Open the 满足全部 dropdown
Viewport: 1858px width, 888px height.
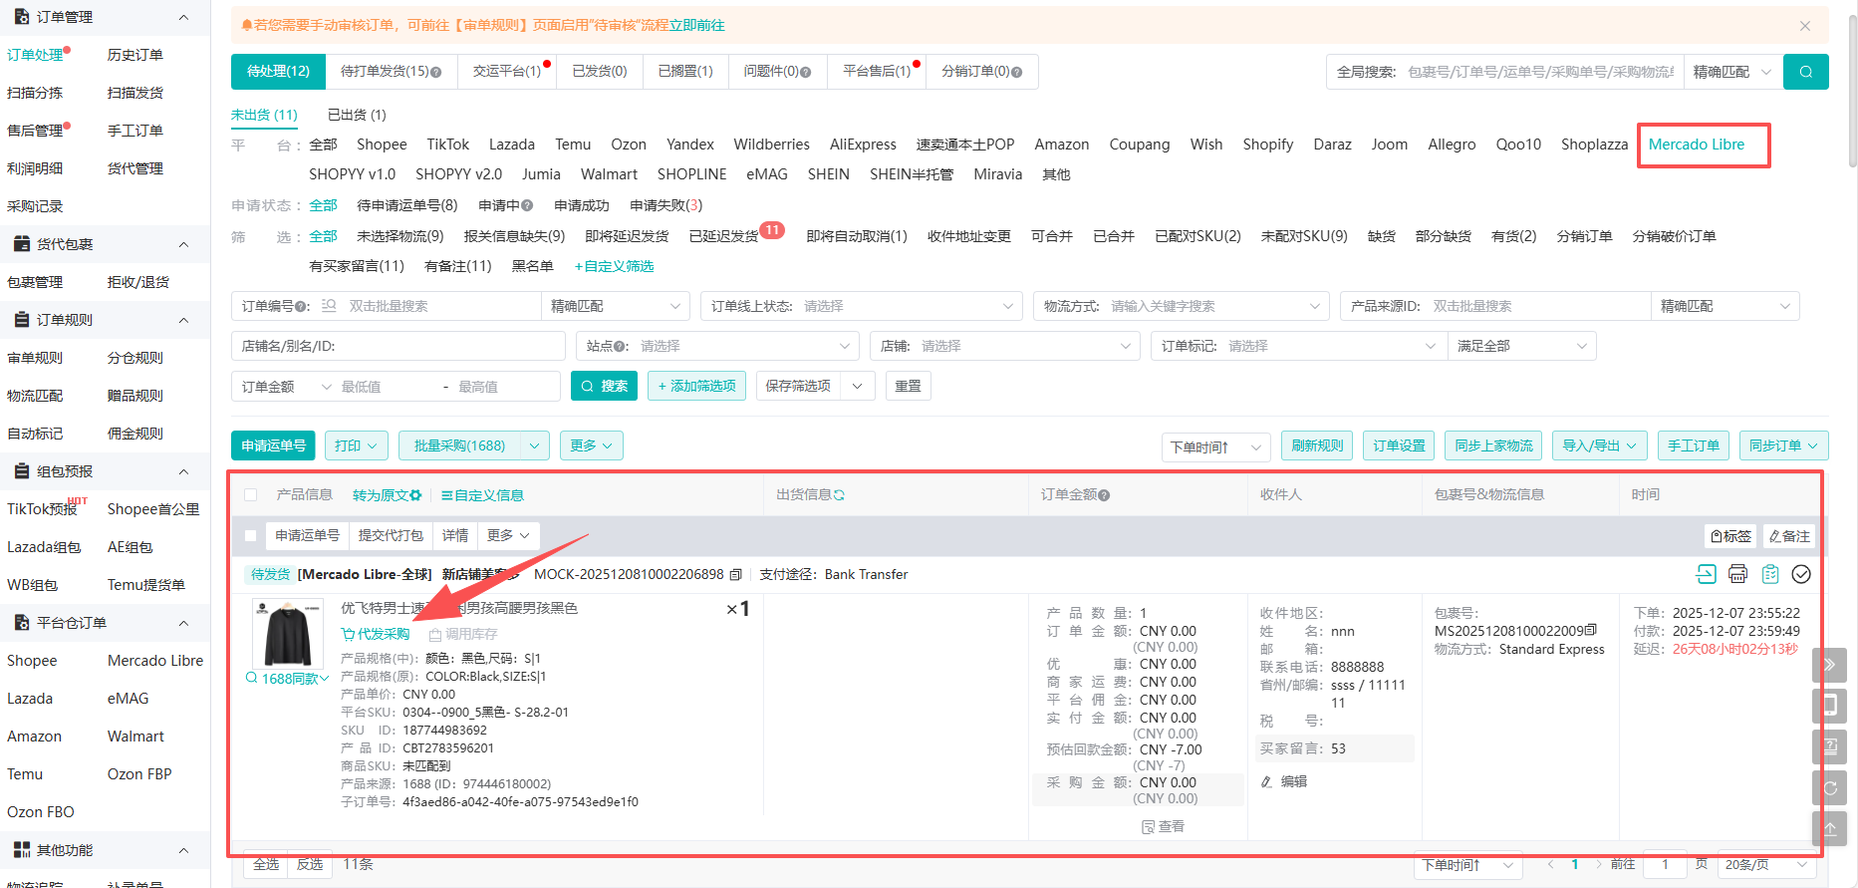point(1521,346)
